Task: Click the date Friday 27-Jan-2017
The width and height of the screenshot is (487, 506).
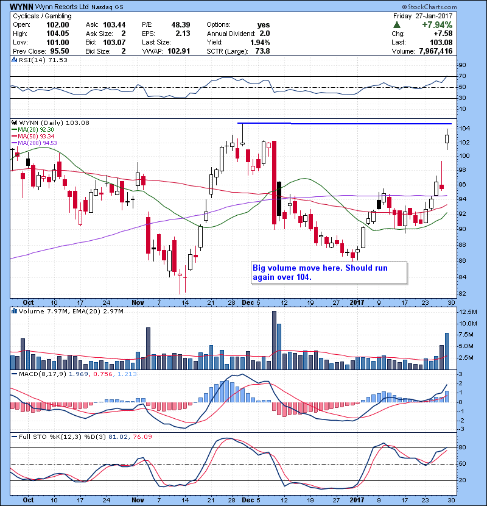Action: pyautogui.click(x=423, y=16)
